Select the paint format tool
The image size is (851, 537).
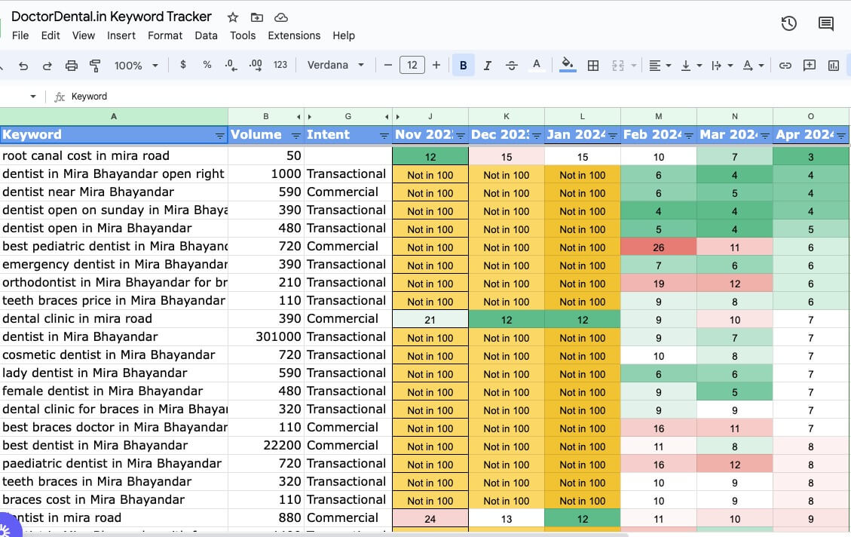pos(95,66)
